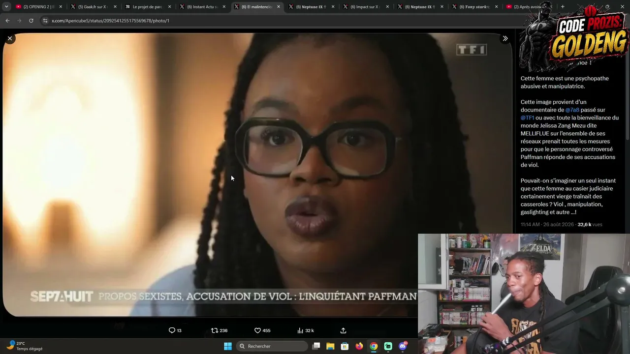
Task: Open a new browser tab
Action: (x=563, y=7)
